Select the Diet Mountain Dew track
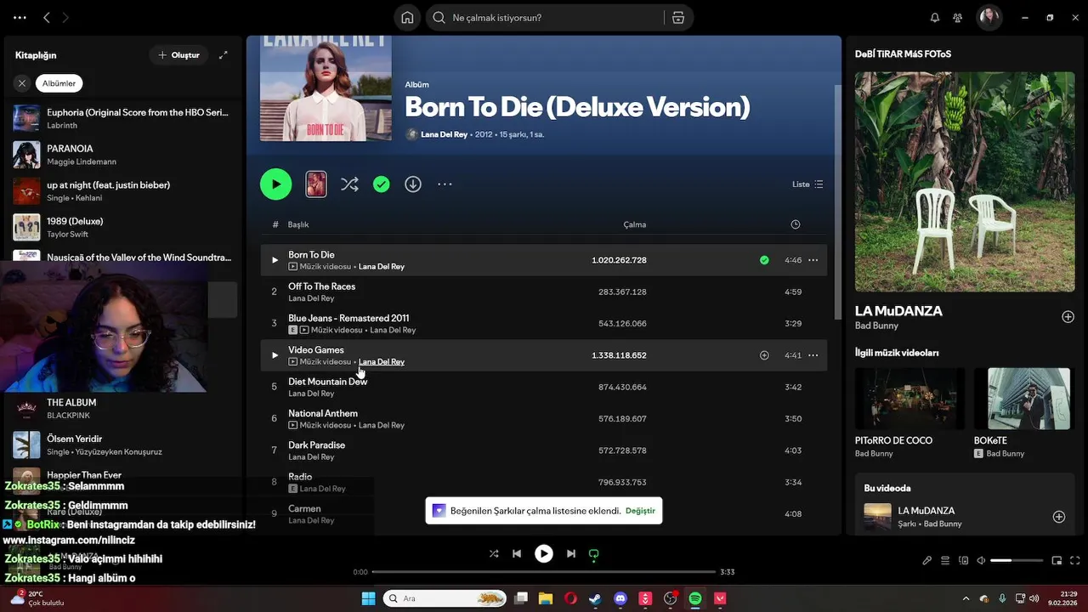 coord(544,387)
